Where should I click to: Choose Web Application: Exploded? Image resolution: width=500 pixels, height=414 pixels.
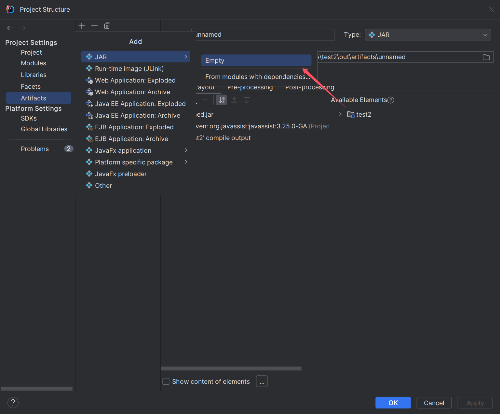coord(135,80)
